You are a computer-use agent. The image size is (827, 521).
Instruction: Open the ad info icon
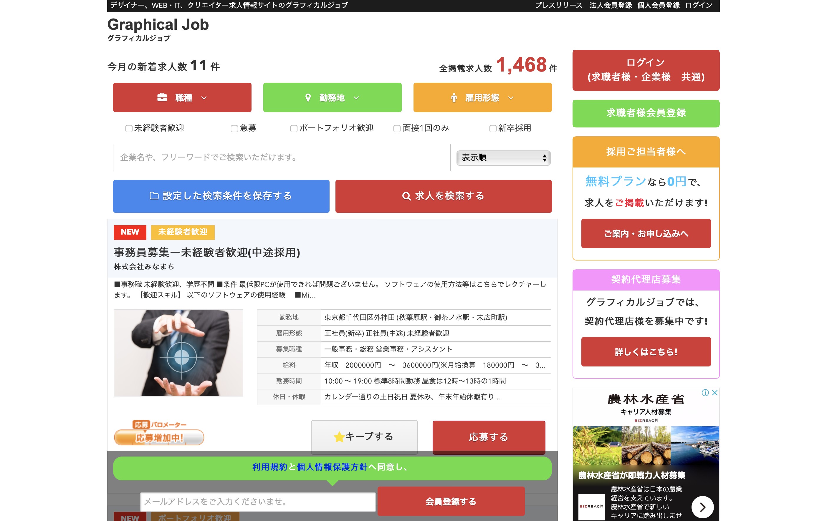point(705,393)
